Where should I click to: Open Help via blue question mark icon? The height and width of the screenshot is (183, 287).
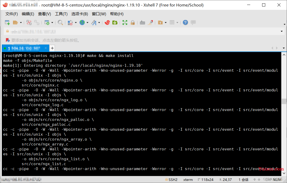click(185, 23)
